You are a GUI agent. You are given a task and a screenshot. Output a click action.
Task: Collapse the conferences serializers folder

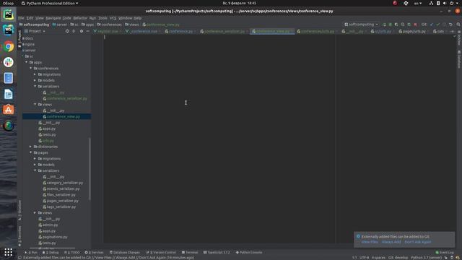click(35, 87)
